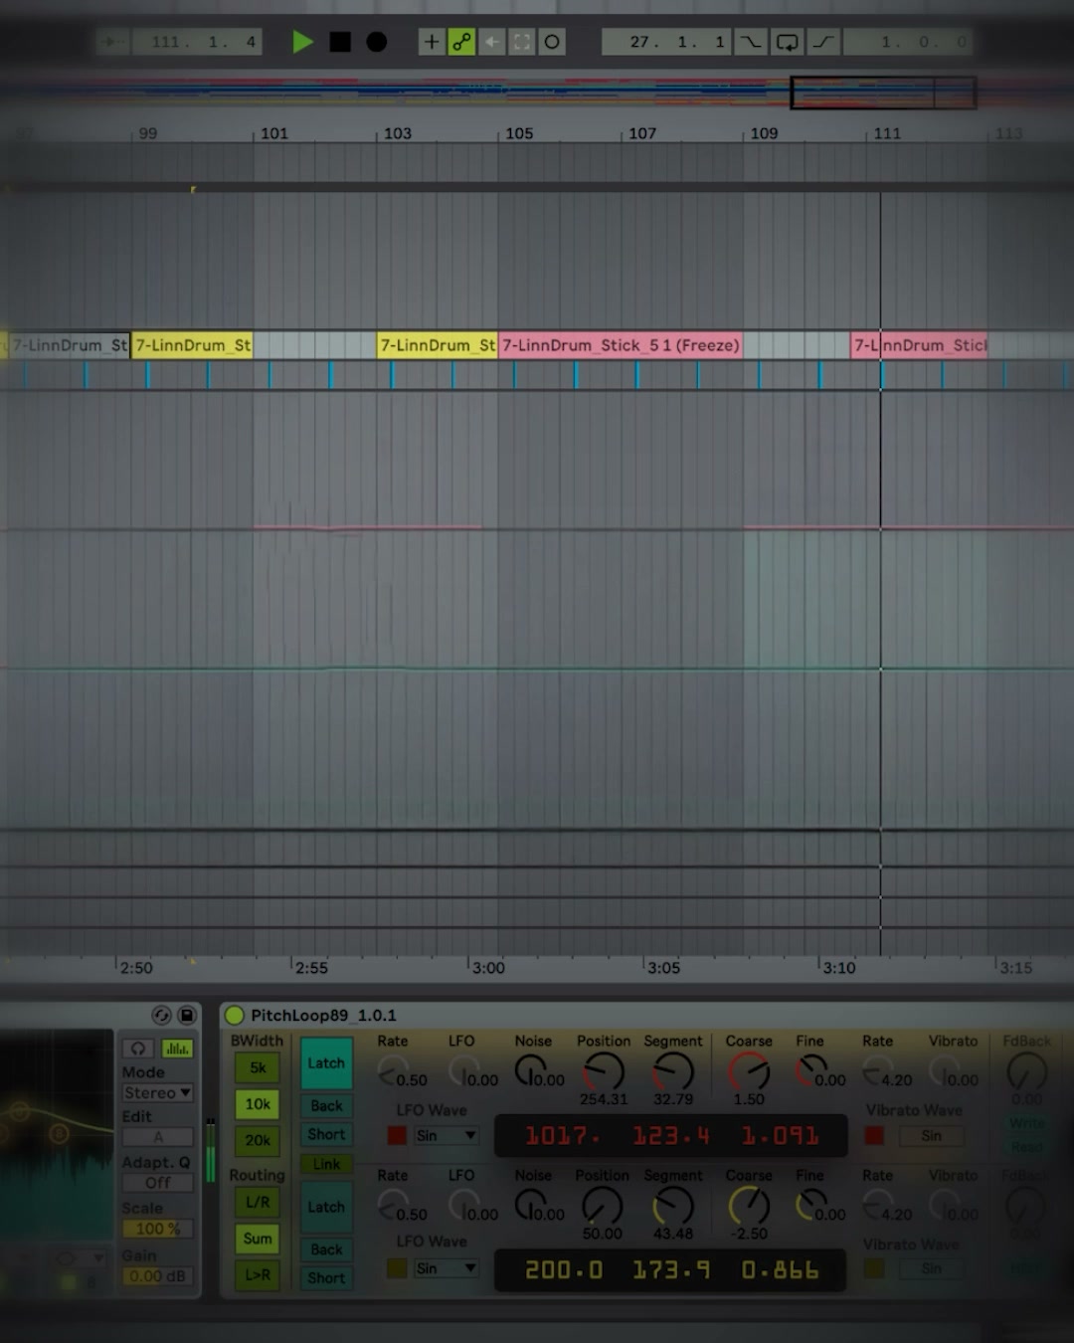1074x1343 pixels.
Task: Toggle the upper Latch button
Action: [326, 1063]
